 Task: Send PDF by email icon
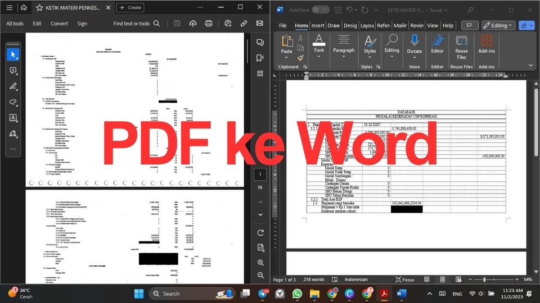pos(260,24)
